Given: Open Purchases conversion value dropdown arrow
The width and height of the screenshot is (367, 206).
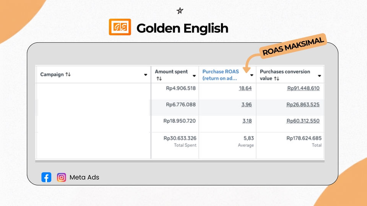Looking at the screenshot, I should point(319,76).
